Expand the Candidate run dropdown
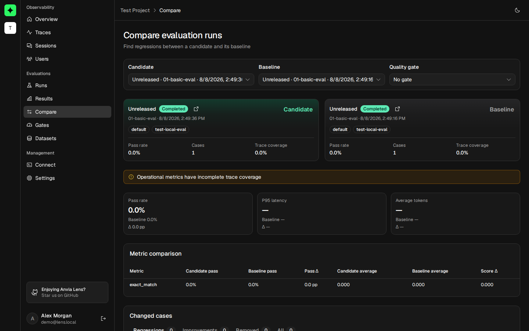Viewport: 529px width, 331px height. pyautogui.click(x=191, y=79)
